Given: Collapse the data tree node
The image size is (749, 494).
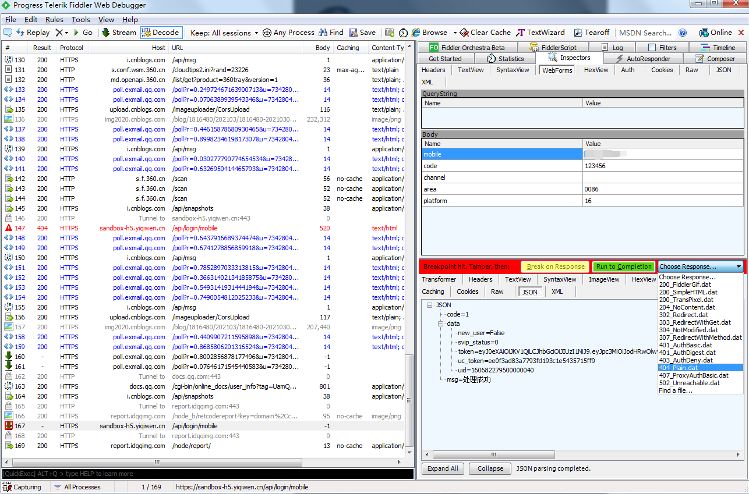Looking at the screenshot, I should click(440, 324).
